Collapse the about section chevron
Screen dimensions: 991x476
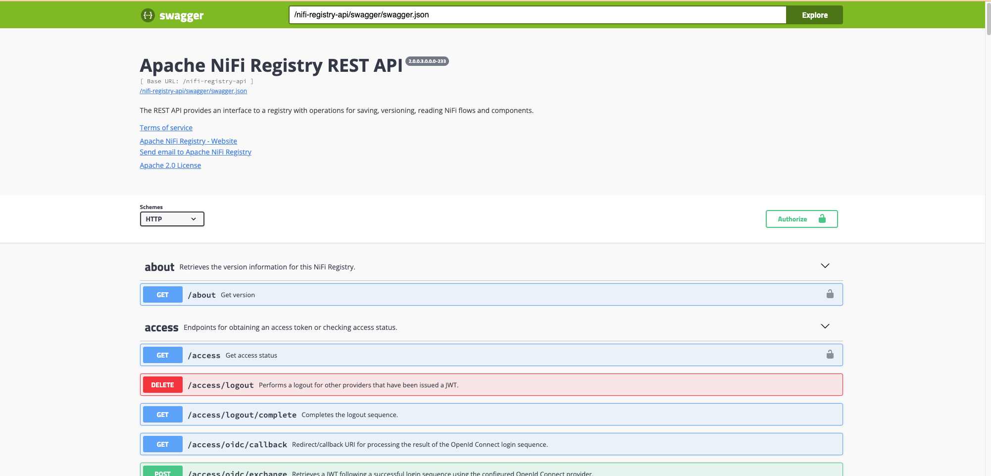[825, 266]
